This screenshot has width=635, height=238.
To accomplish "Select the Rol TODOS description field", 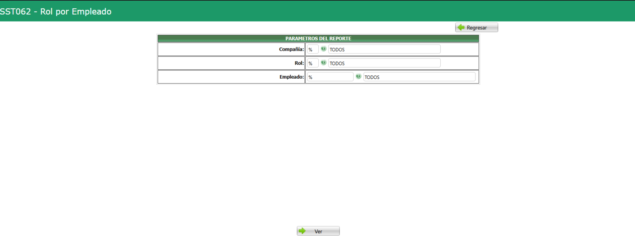I will (384, 63).
